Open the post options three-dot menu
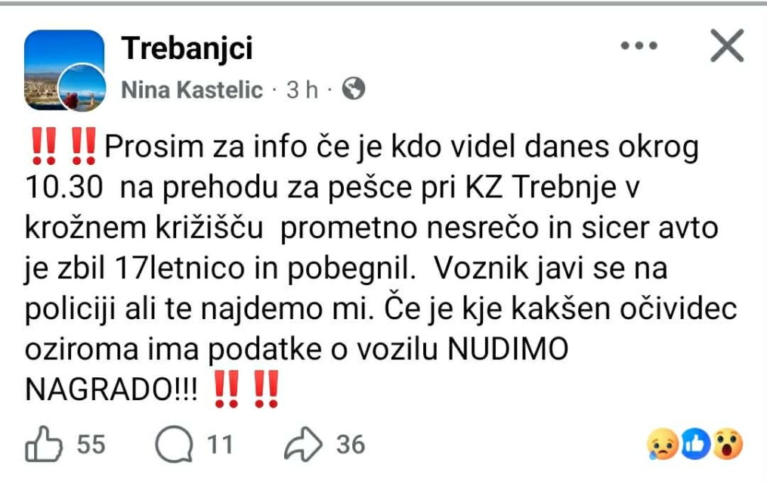 639,45
